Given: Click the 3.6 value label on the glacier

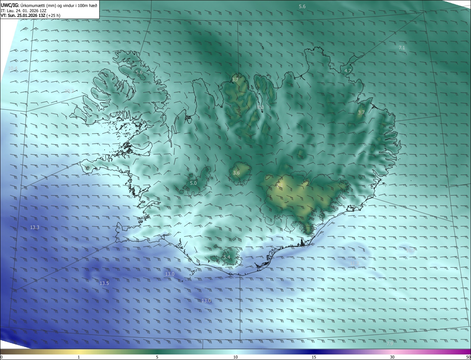Looking at the screenshot, I should (236, 173).
